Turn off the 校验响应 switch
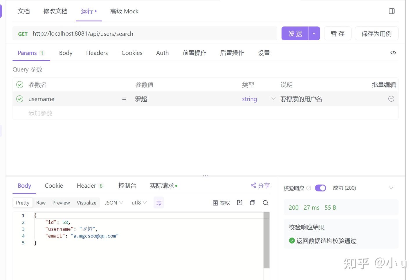The height and width of the screenshot is (280, 418). click(320, 188)
